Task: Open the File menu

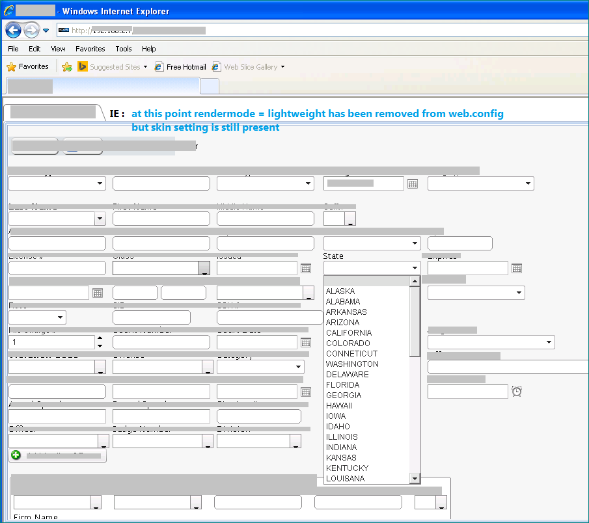Action: coord(13,49)
